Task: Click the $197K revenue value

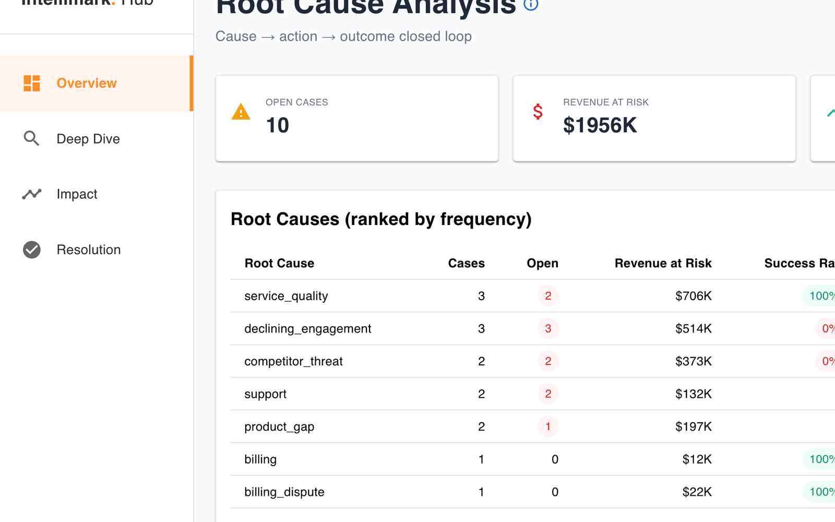Action: (694, 426)
